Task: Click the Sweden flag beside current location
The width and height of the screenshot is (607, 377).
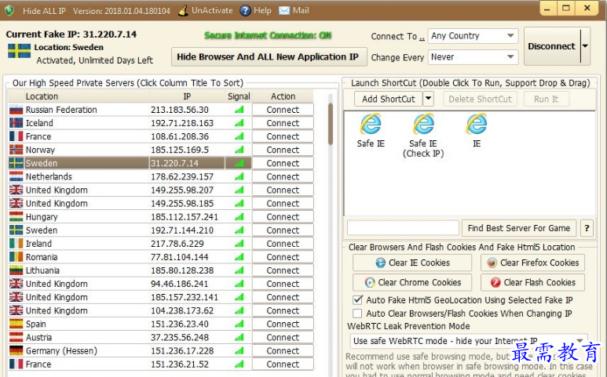Action: point(19,51)
